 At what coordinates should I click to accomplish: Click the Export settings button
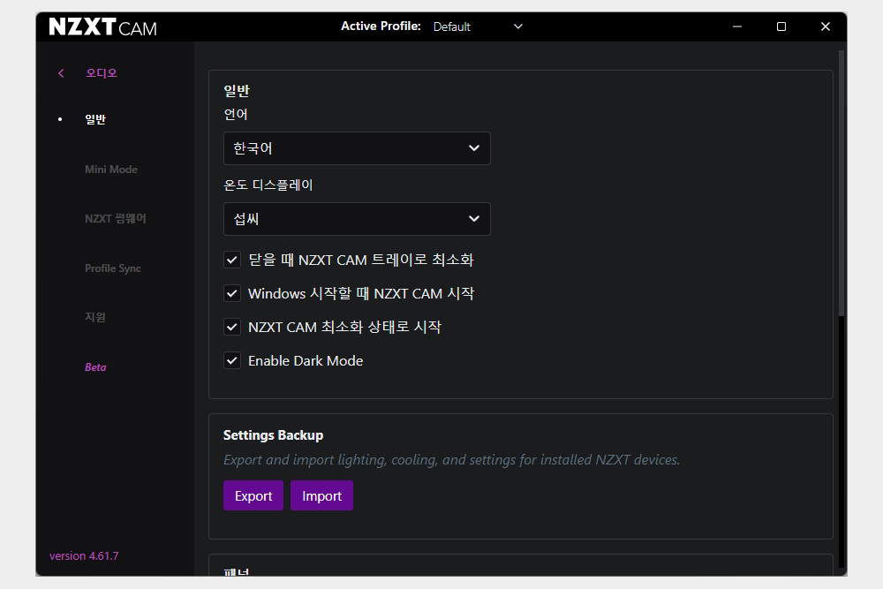pyautogui.click(x=253, y=495)
